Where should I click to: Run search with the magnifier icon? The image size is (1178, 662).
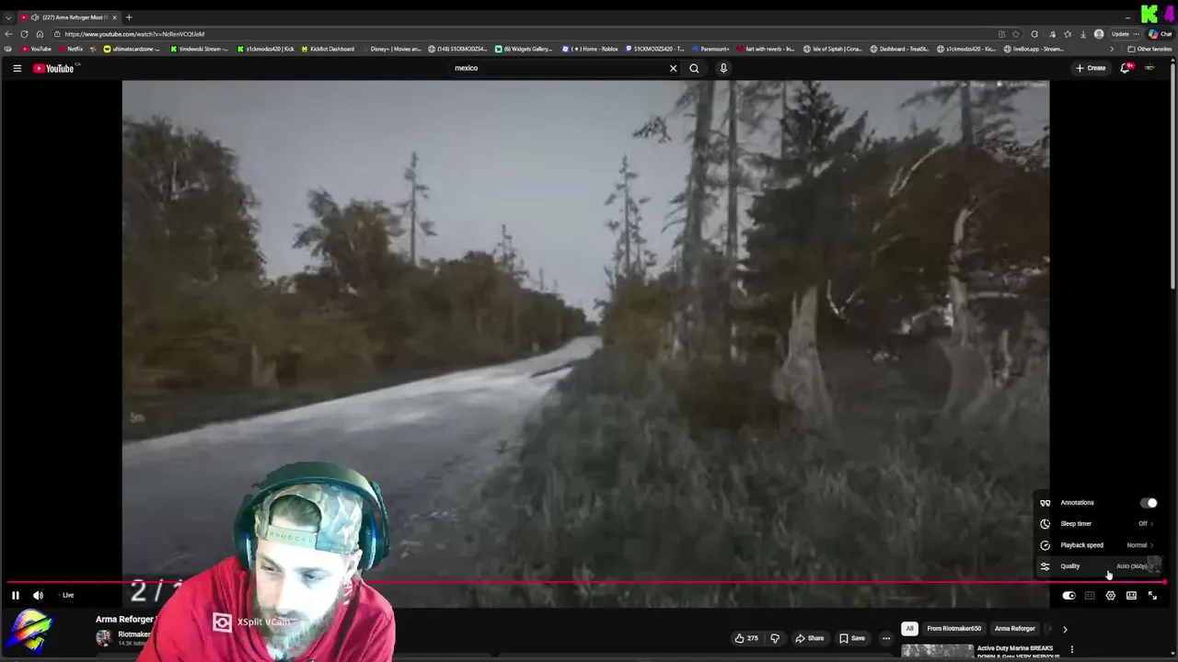694,68
